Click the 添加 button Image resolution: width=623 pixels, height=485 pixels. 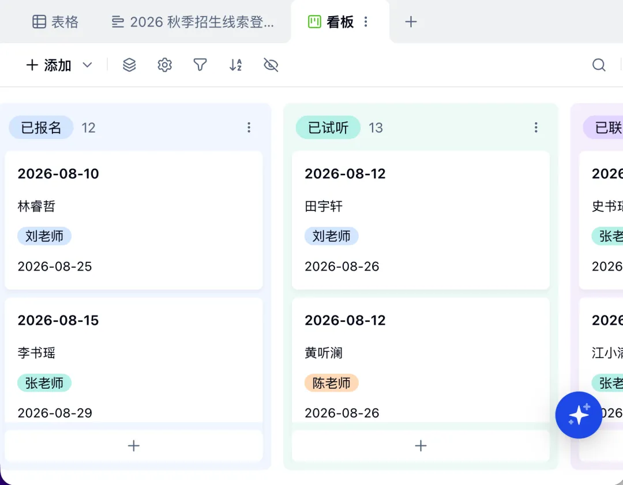[49, 65]
